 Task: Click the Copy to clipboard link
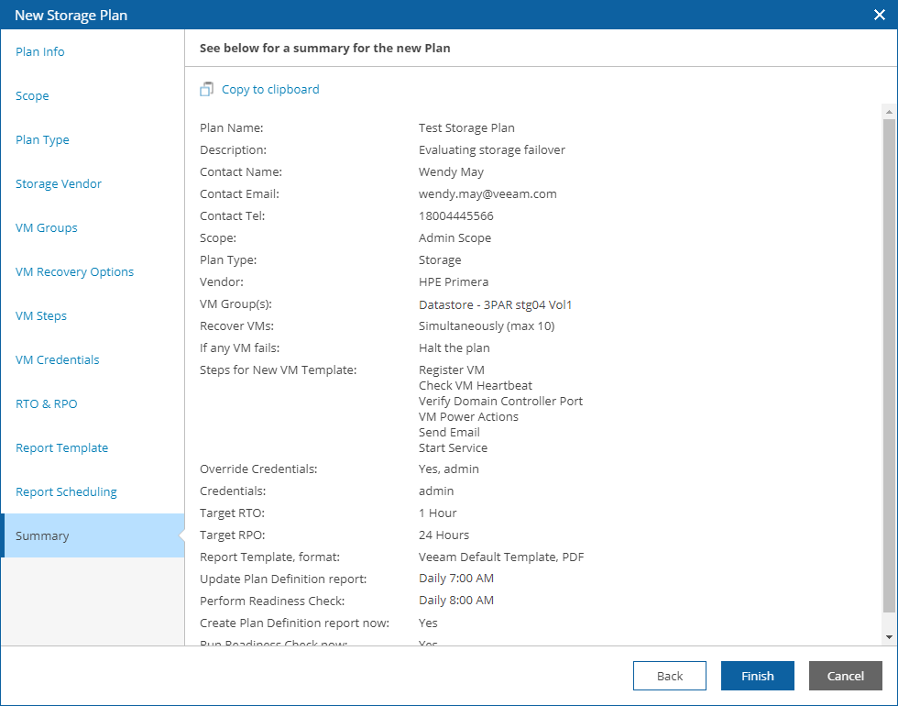click(x=270, y=90)
